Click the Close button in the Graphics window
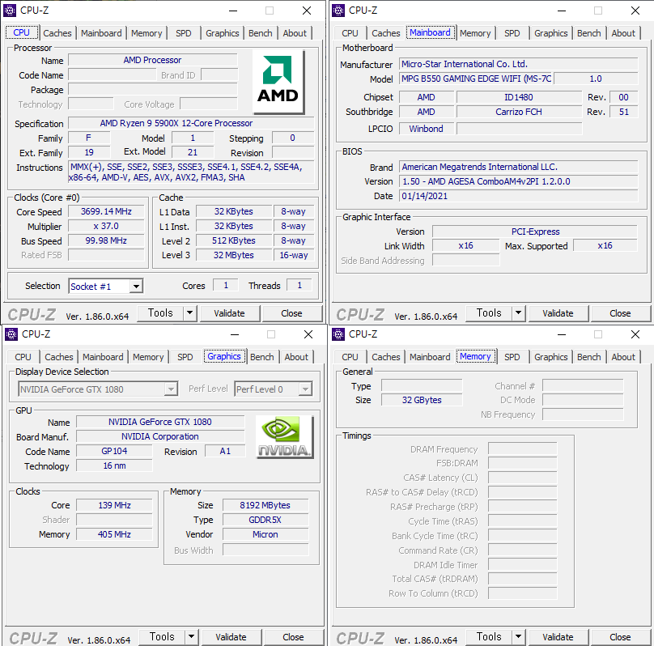This screenshot has width=654, height=646. pos(293,637)
